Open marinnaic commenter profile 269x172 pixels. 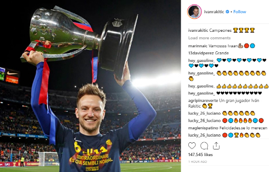pyautogui.click(x=198, y=46)
